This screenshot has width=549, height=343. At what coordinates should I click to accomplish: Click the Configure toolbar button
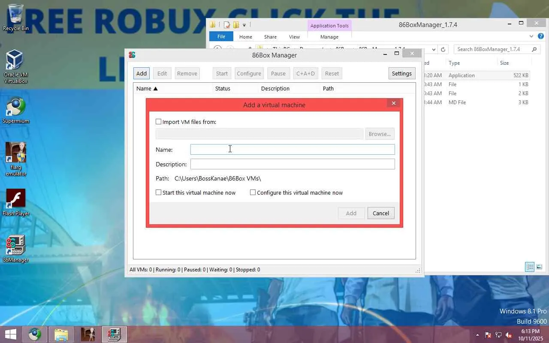(249, 73)
